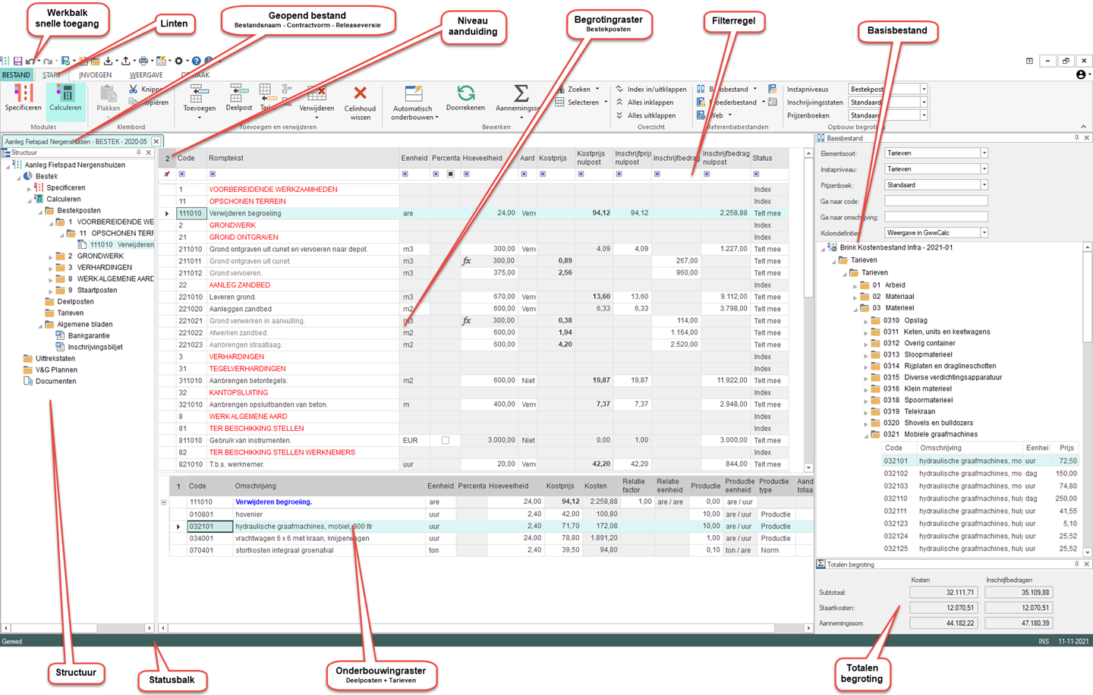Viewport: 1093px width, 695px height.
Task: Click the Plakken clipboard icon
Action: (108, 93)
